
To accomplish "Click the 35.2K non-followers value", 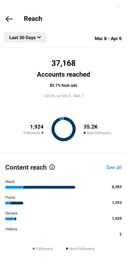I will pos(91,127).
